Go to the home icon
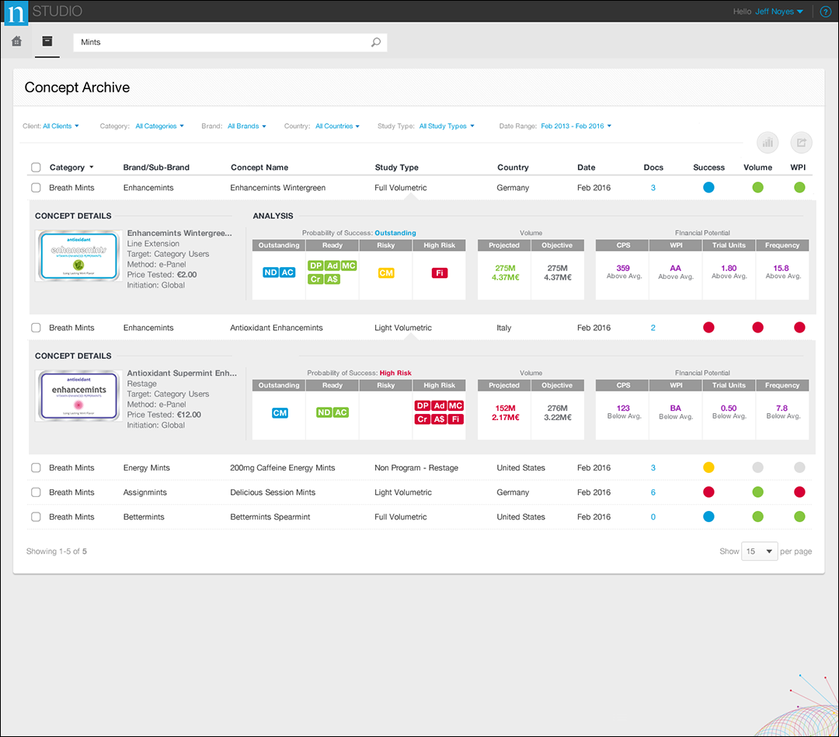The image size is (839, 737). coord(16,41)
